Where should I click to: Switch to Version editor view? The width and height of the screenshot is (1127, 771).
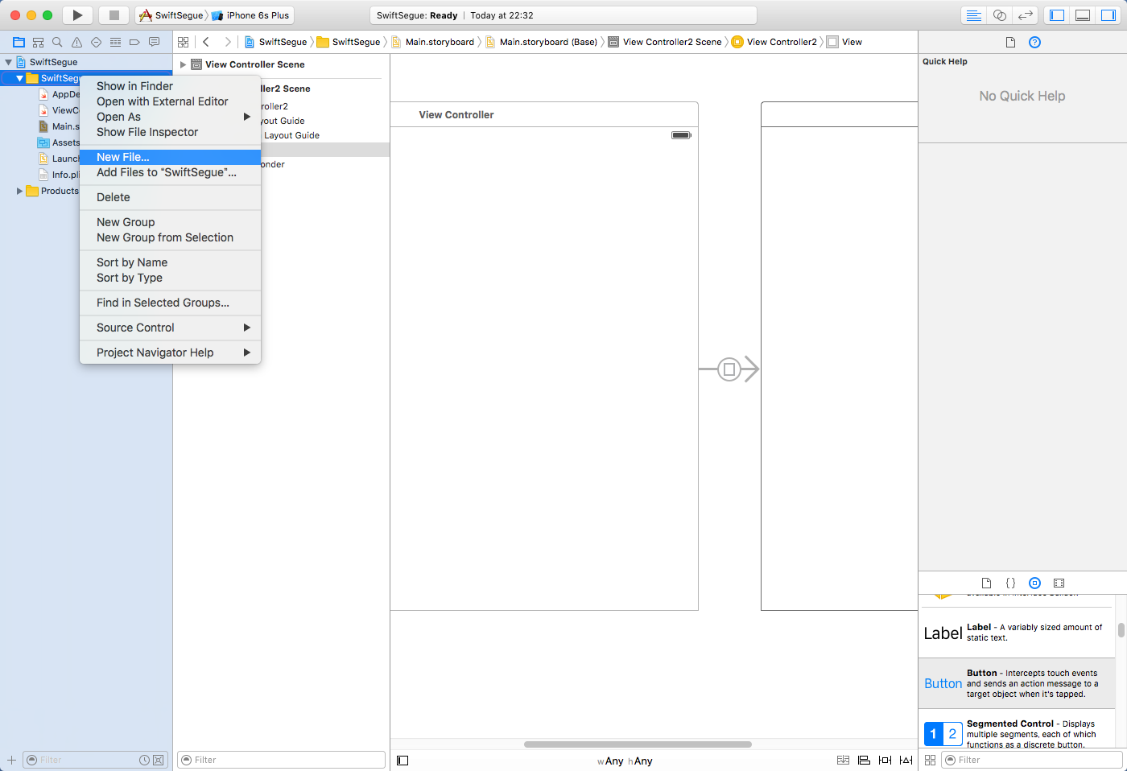point(1025,15)
